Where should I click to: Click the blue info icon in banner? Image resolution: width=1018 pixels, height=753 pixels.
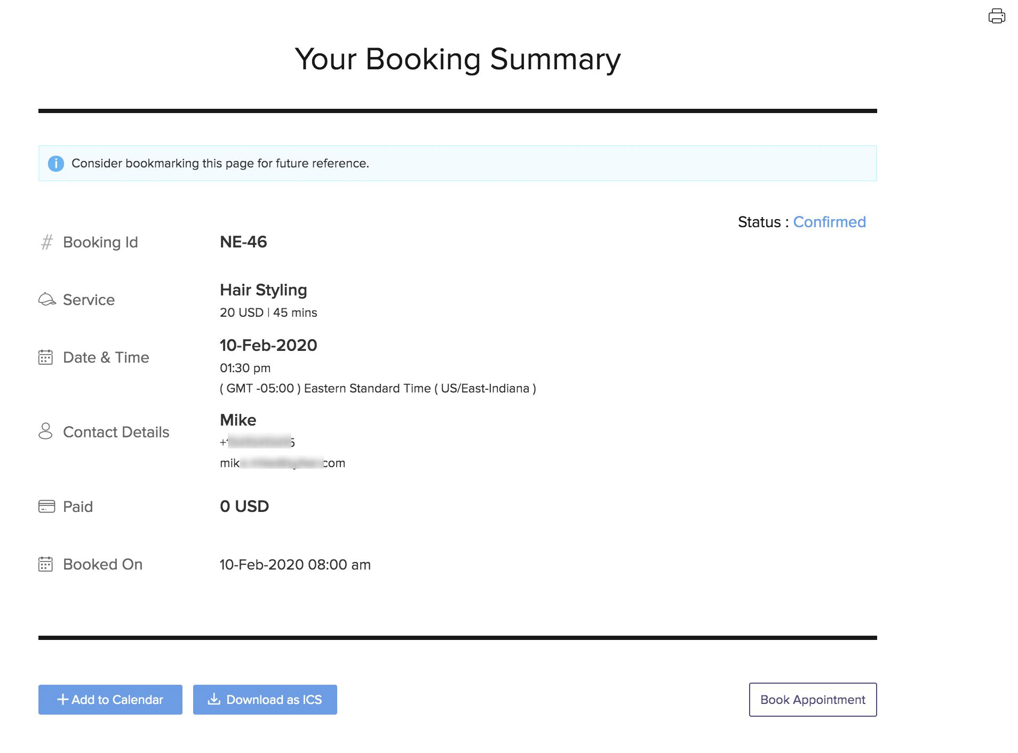point(56,163)
